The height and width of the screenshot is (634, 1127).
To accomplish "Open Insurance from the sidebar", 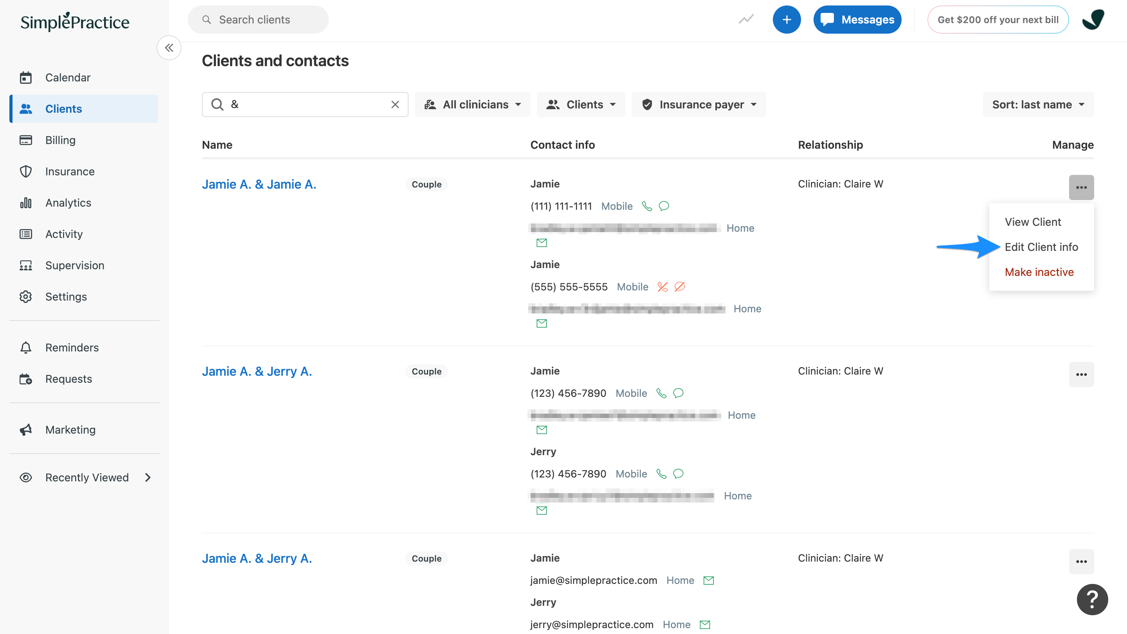I will [x=84, y=171].
